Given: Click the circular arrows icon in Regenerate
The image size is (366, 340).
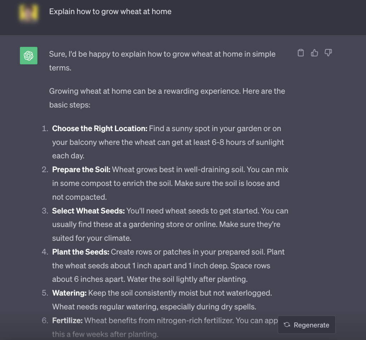Looking at the screenshot, I should tap(287, 325).
